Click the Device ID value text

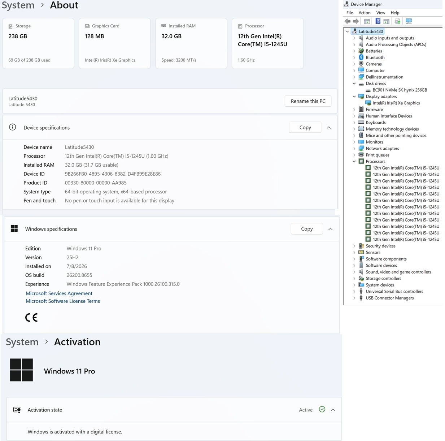click(x=113, y=174)
